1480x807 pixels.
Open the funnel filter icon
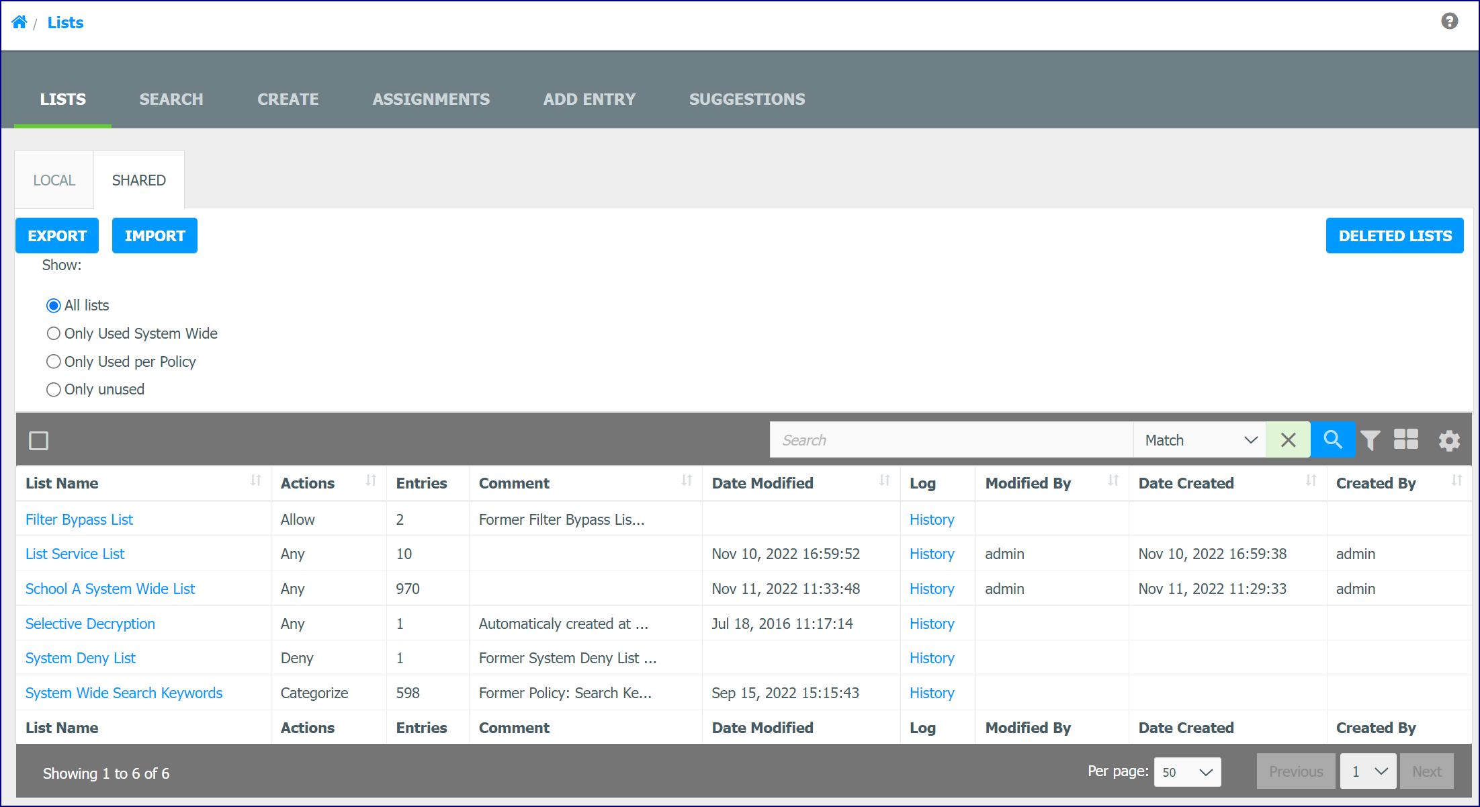coord(1370,441)
